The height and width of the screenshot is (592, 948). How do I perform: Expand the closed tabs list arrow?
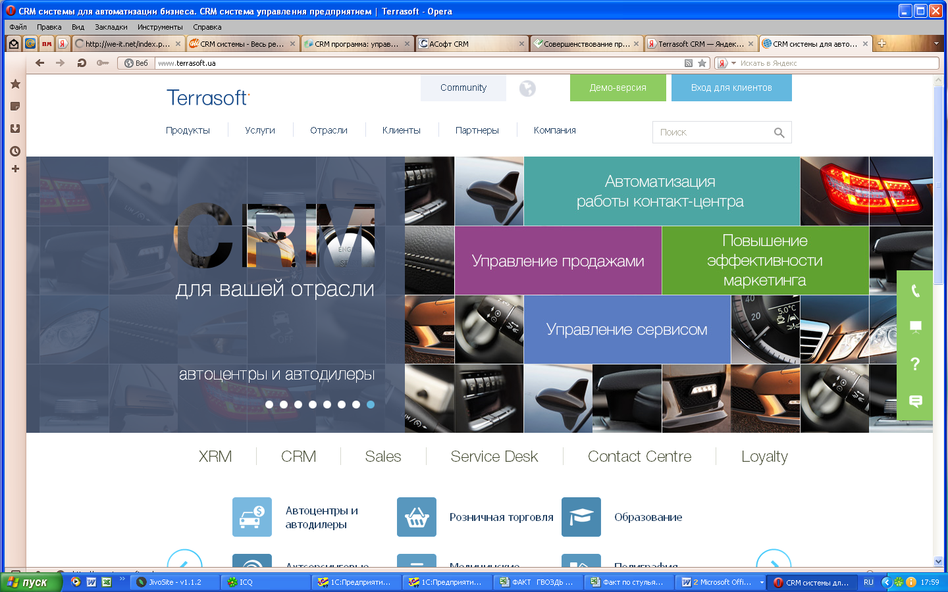click(x=936, y=43)
